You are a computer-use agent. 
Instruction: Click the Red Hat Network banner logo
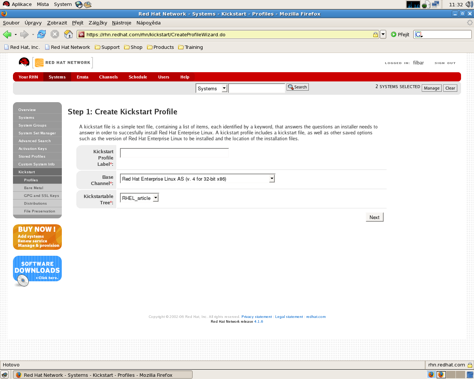[x=63, y=63]
